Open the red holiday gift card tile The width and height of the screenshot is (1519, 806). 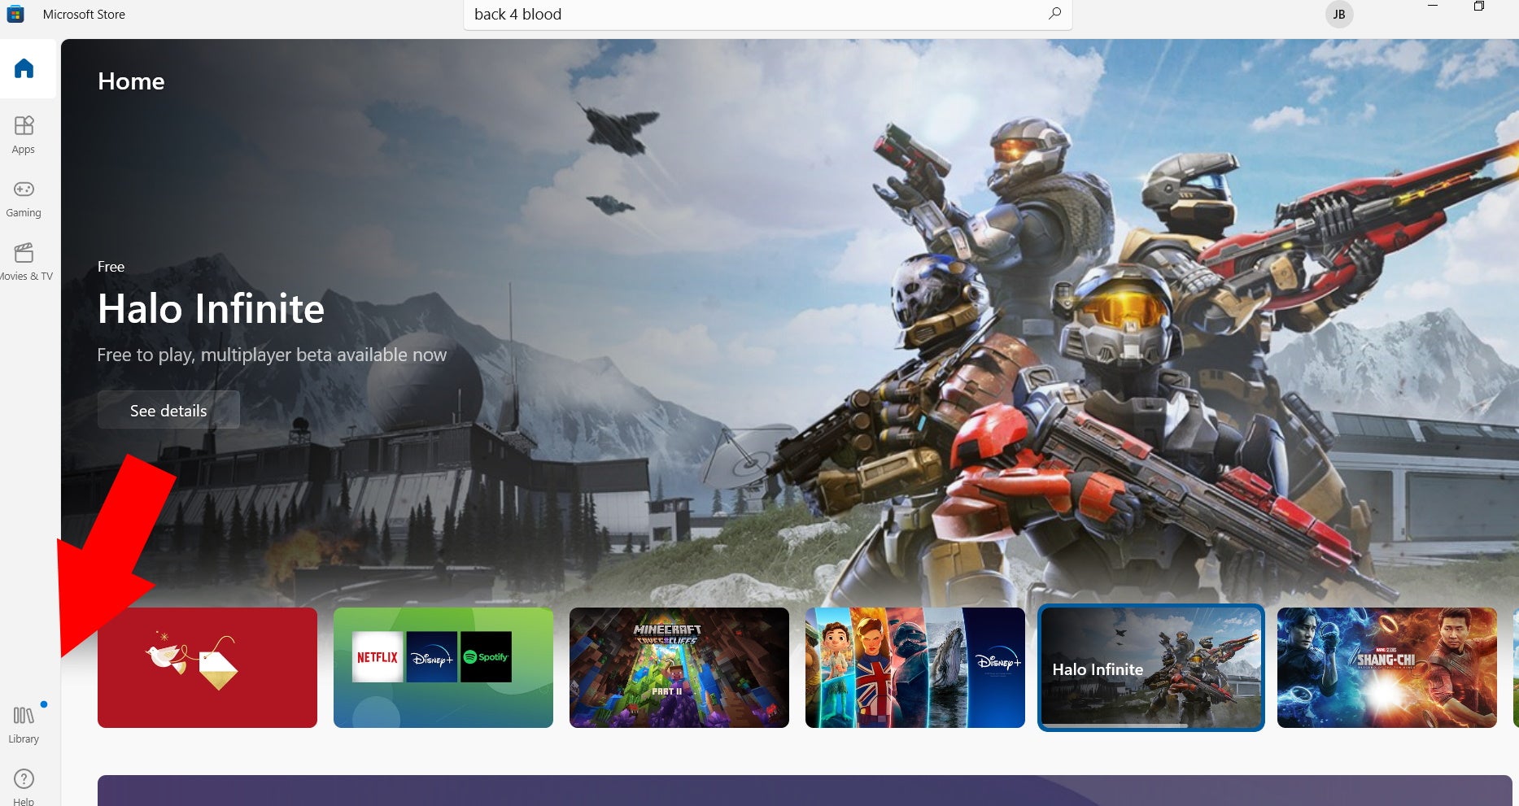pyautogui.click(x=207, y=668)
